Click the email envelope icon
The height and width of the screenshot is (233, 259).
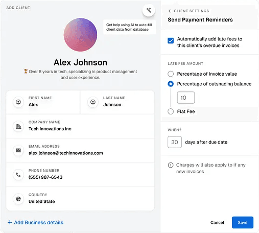[x=18, y=150]
